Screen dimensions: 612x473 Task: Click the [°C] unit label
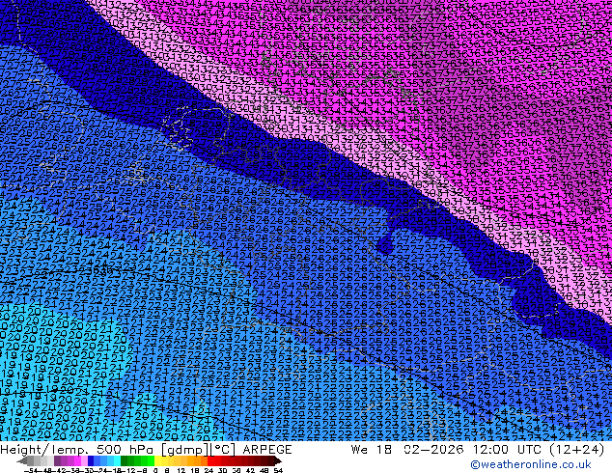224,450
